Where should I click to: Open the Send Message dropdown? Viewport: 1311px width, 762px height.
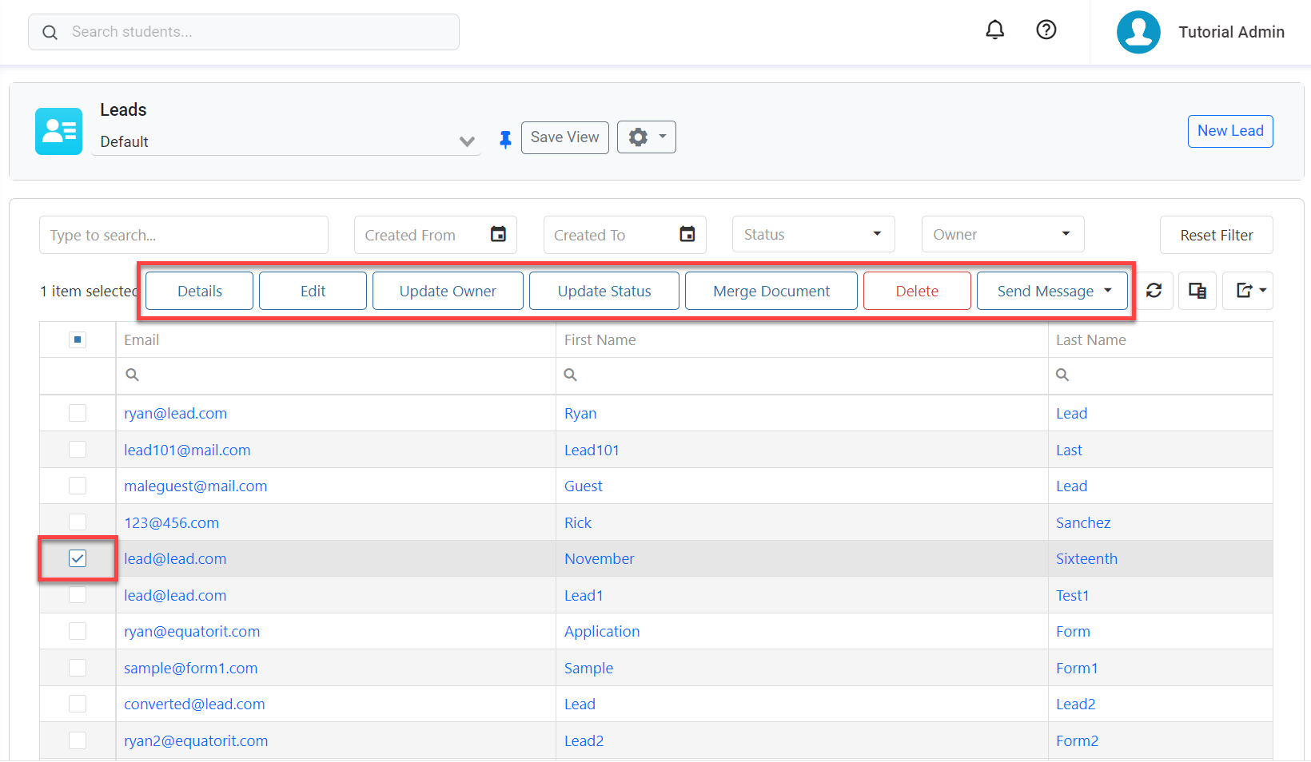click(1052, 291)
